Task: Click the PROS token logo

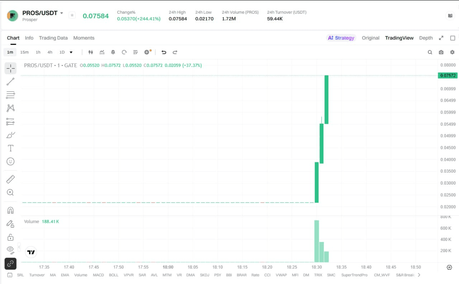Action: [13, 16]
